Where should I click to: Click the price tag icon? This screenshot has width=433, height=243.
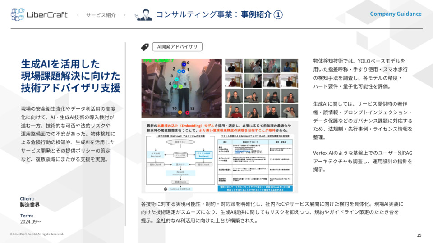click(x=145, y=47)
